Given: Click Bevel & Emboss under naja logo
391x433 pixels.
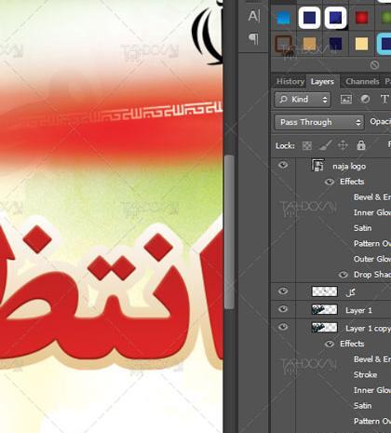Looking at the screenshot, I should [372, 197].
